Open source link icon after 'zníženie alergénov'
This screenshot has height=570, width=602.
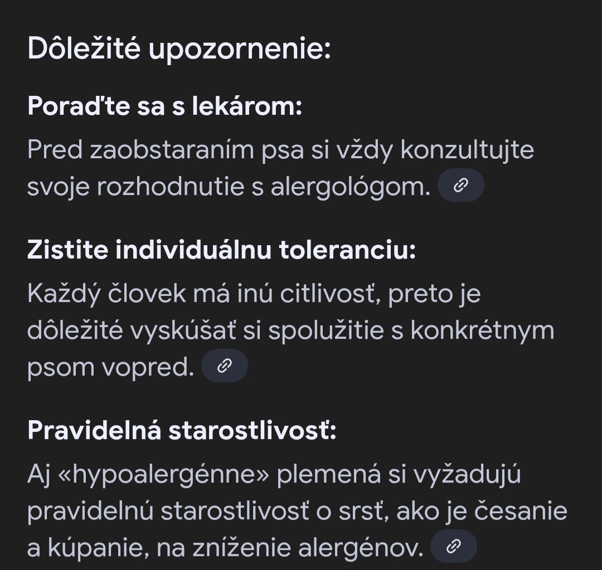pos(454,546)
